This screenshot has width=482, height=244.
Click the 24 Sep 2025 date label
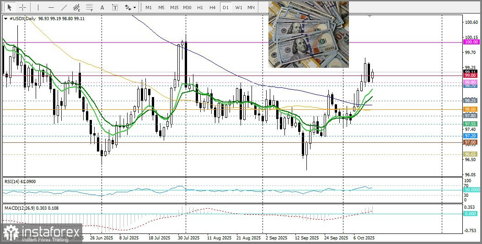[335, 238]
